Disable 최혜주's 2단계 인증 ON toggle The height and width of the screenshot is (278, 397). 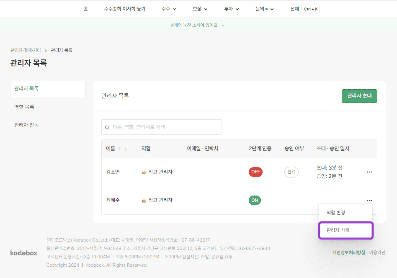tap(255, 200)
